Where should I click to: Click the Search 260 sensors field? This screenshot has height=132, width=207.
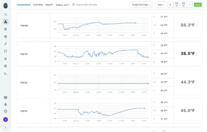tap(87, 5)
